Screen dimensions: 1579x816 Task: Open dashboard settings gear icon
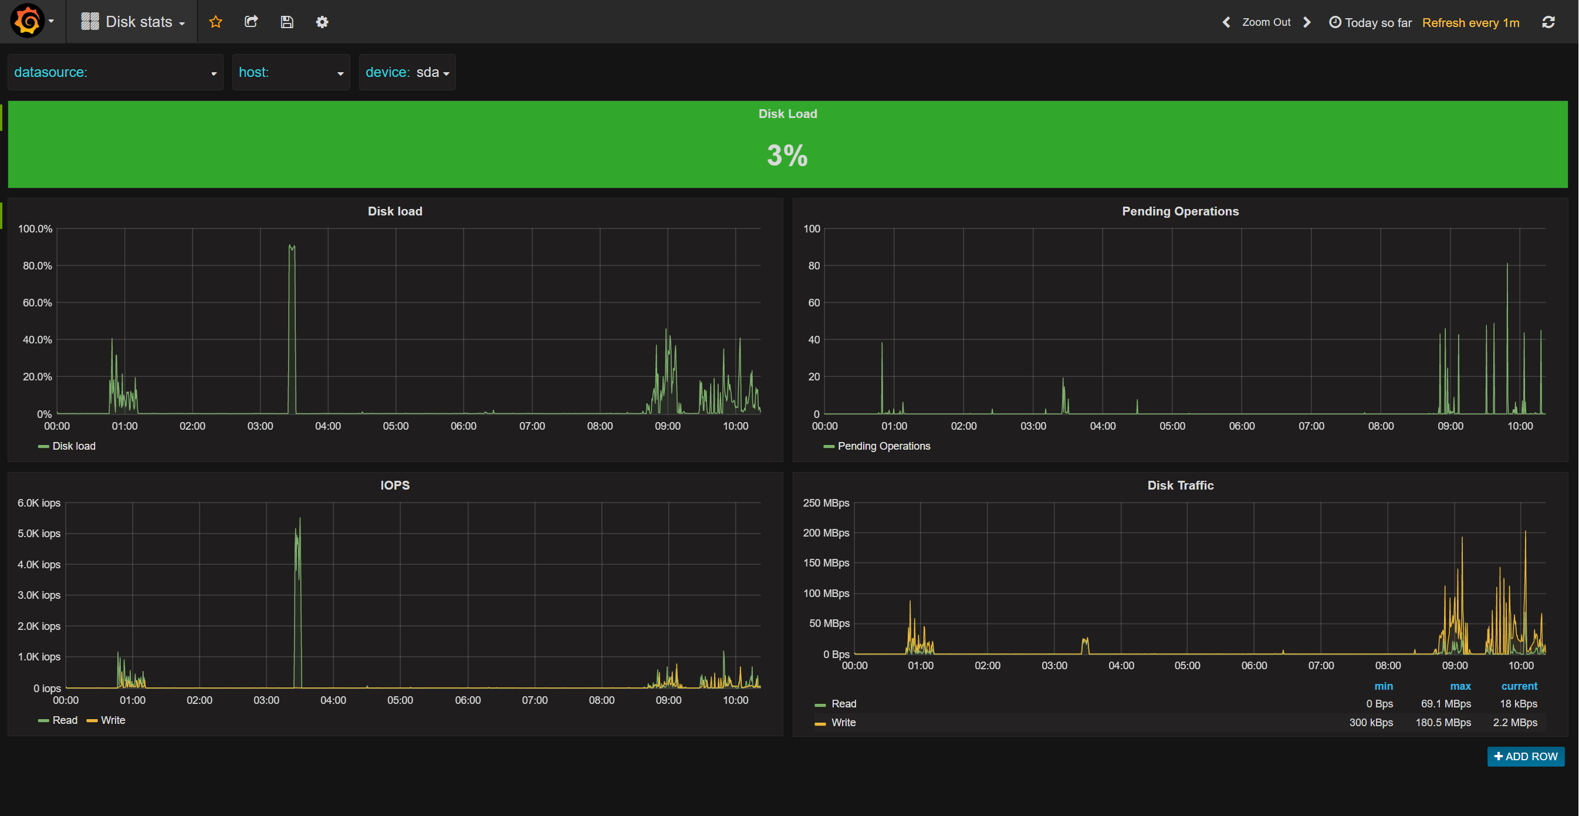[322, 22]
